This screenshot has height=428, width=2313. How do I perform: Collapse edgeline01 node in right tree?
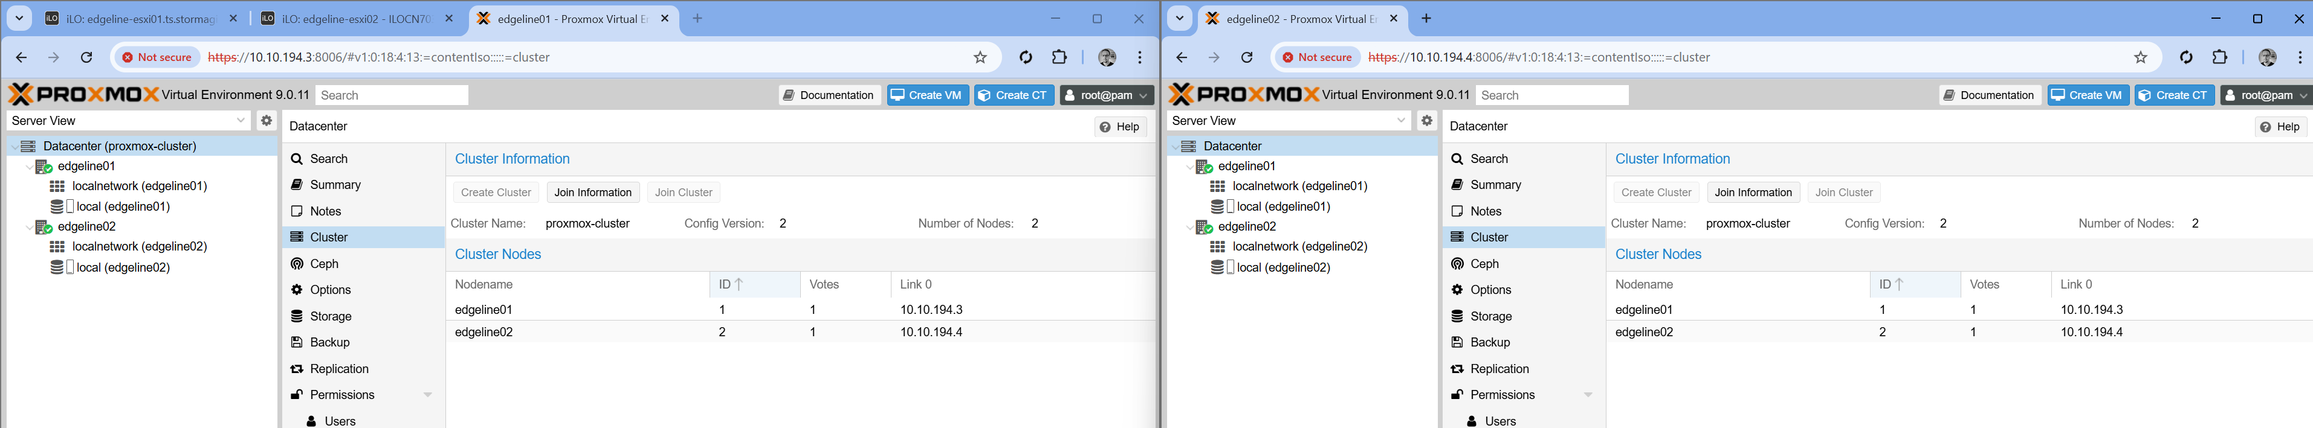[1189, 167]
